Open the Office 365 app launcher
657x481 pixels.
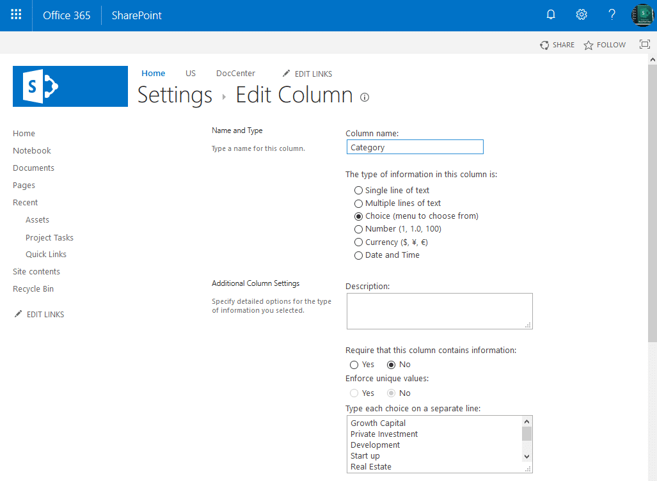pos(15,14)
